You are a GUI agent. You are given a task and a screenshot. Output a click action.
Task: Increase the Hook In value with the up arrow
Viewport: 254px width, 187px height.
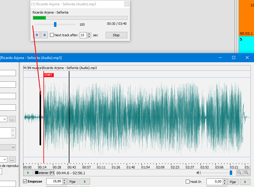[x=224, y=180]
